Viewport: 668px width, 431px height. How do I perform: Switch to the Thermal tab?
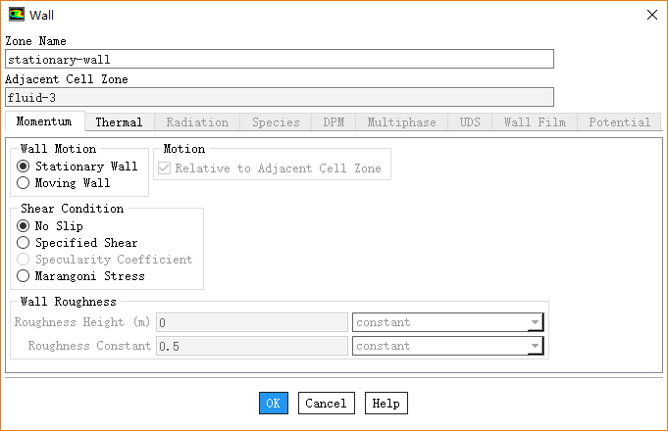119,122
